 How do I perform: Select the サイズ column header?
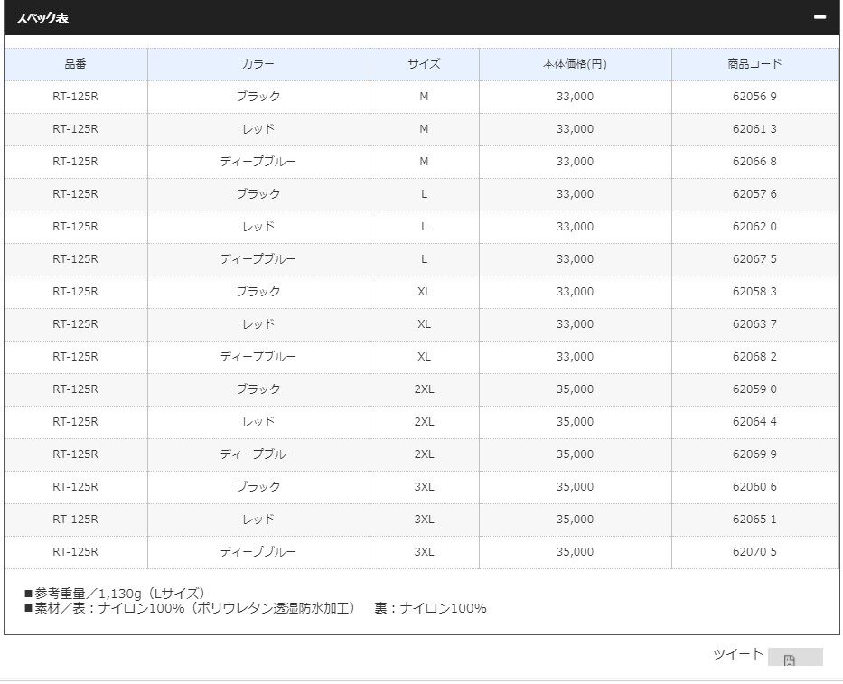[424, 64]
